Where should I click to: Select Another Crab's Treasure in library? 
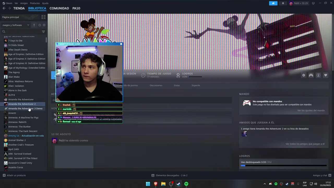[23, 145]
